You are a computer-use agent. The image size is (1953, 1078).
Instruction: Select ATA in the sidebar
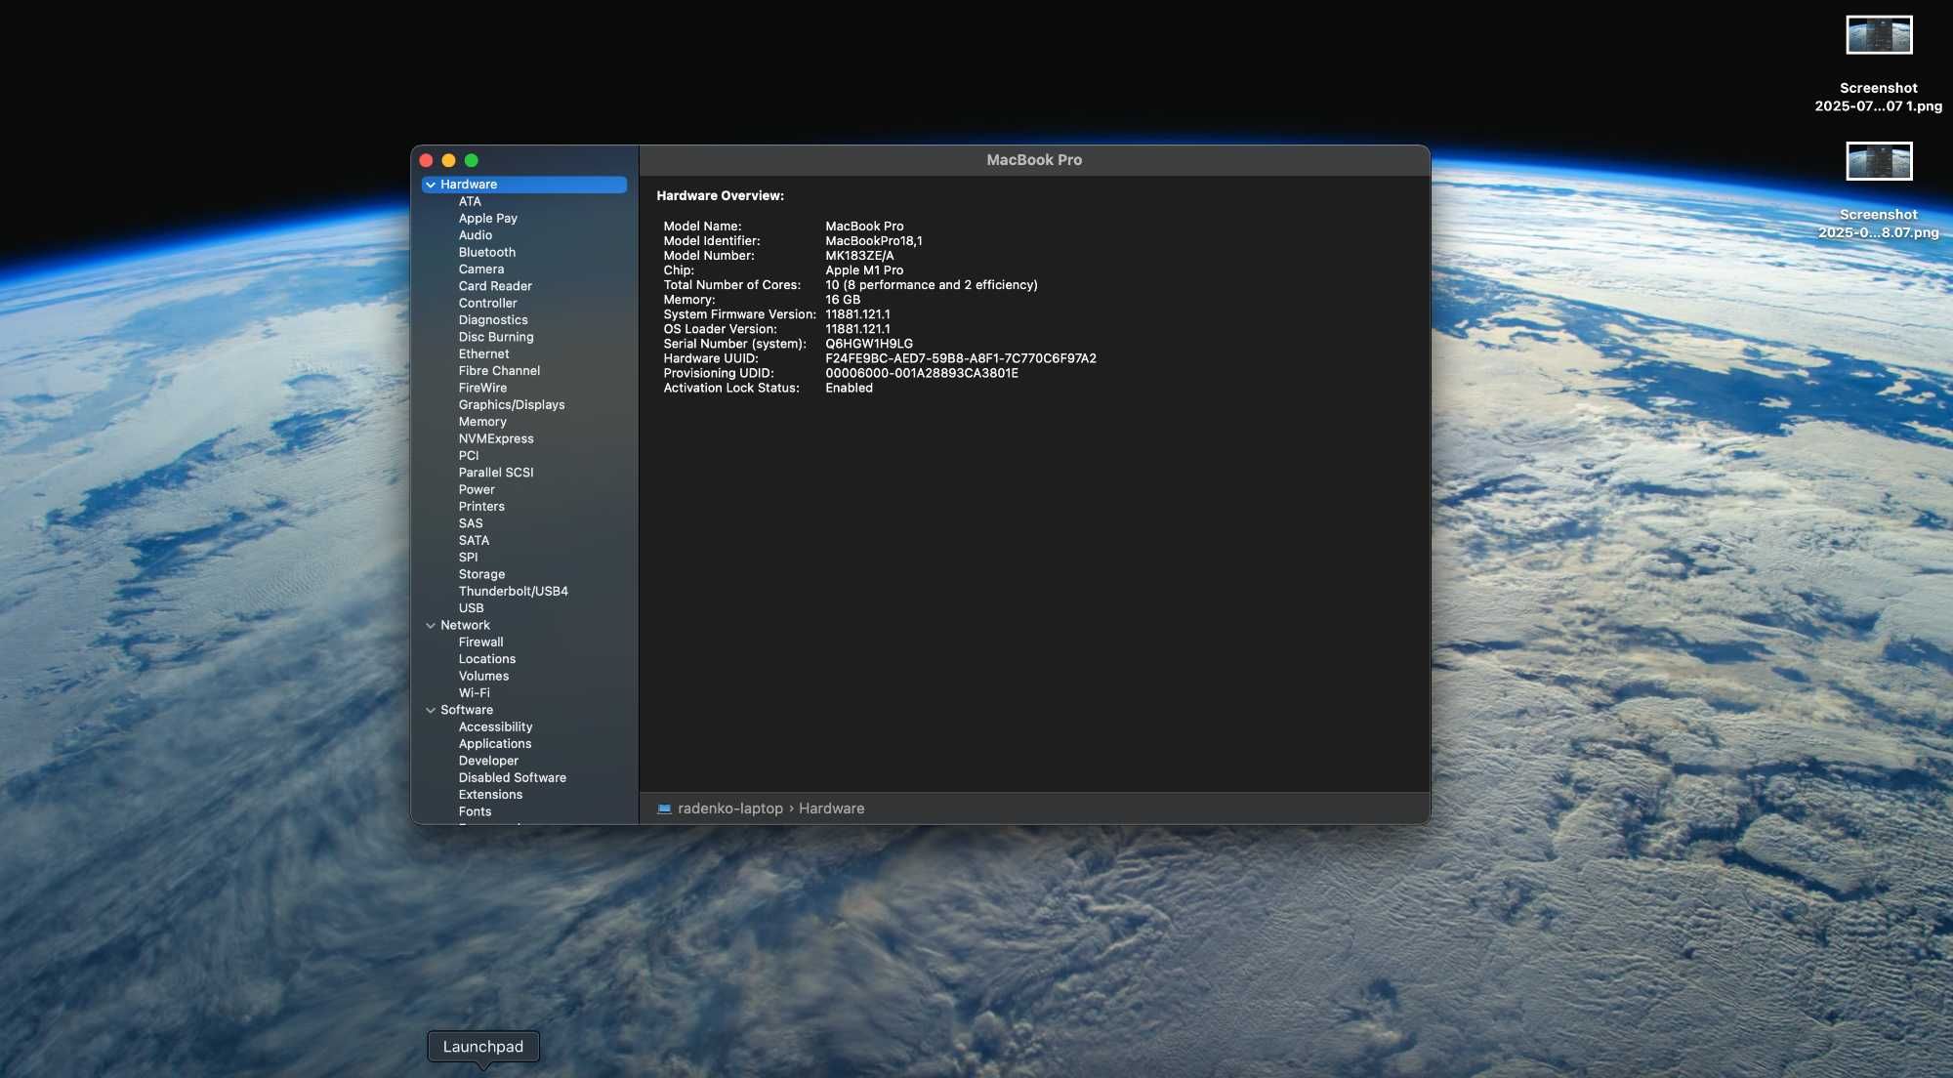pos(470,202)
